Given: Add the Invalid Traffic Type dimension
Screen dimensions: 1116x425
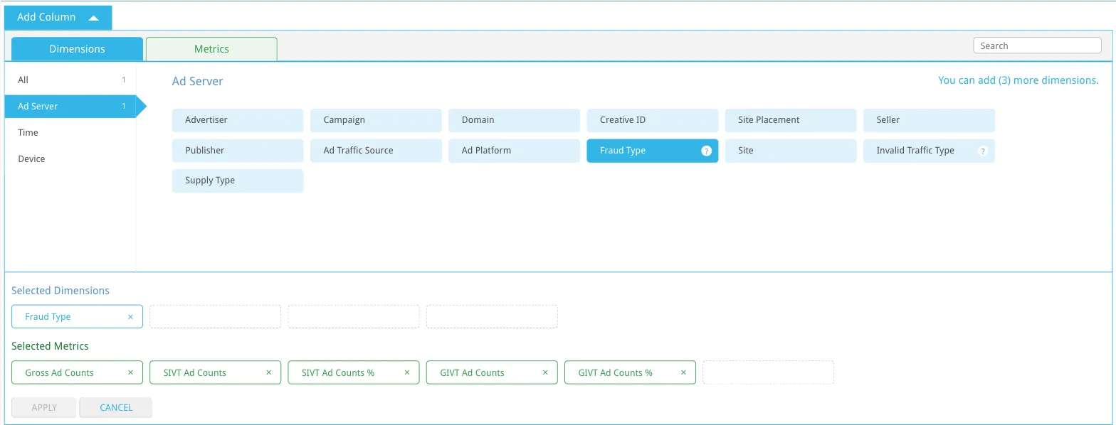Looking at the screenshot, I should click(929, 151).
